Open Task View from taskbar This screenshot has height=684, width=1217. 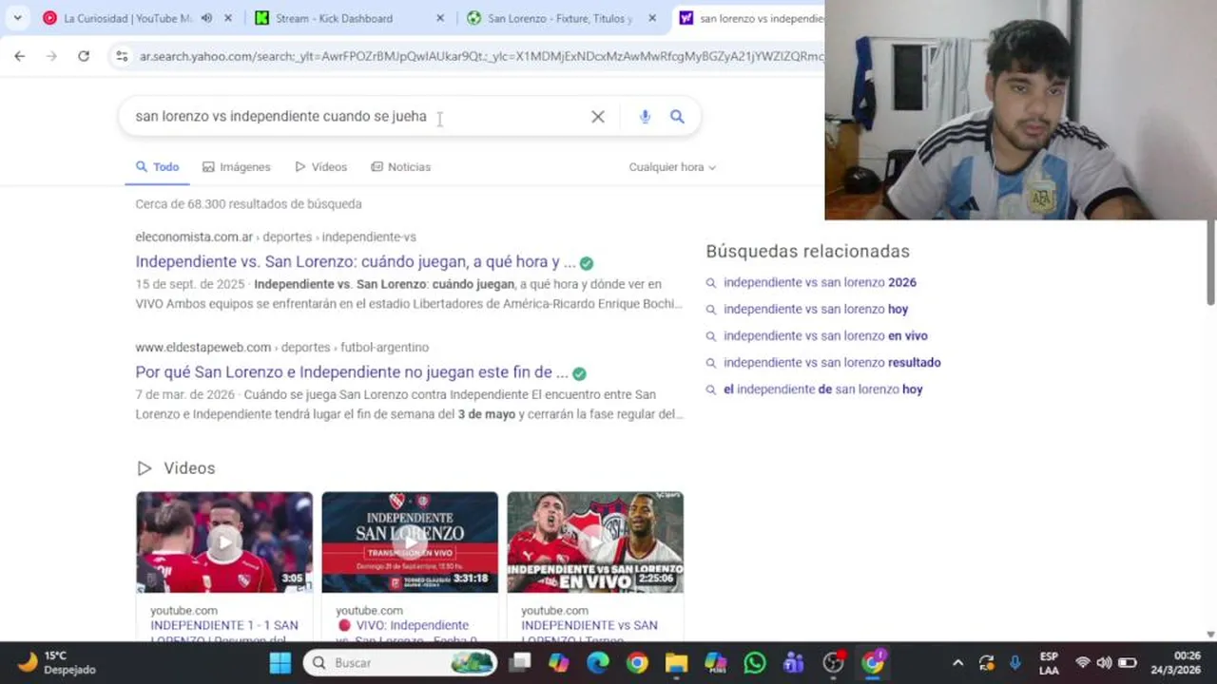pos(520,663)
